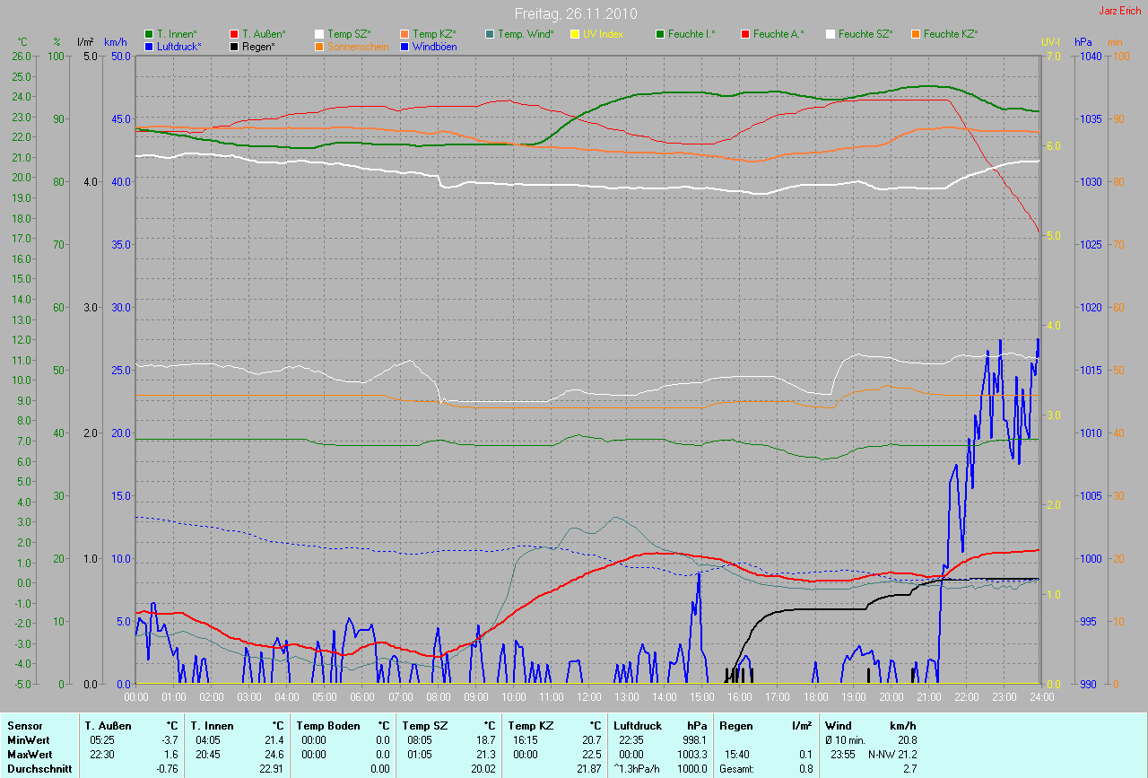Select the 'Luftdruck*' legend label

coord(179,46)
